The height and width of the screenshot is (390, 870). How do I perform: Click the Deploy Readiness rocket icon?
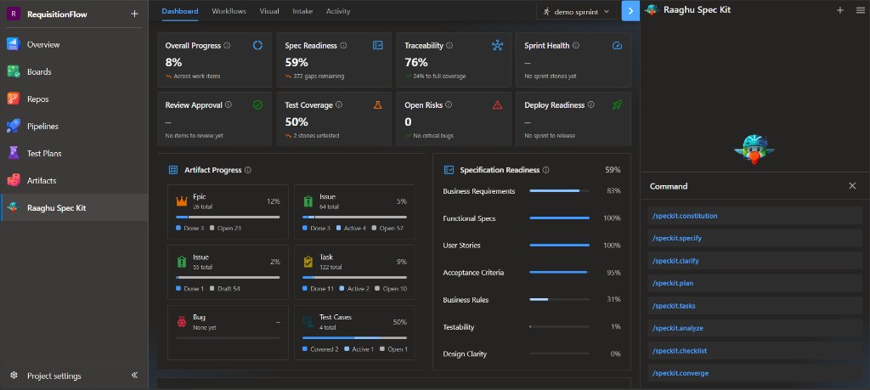point(617,105)
